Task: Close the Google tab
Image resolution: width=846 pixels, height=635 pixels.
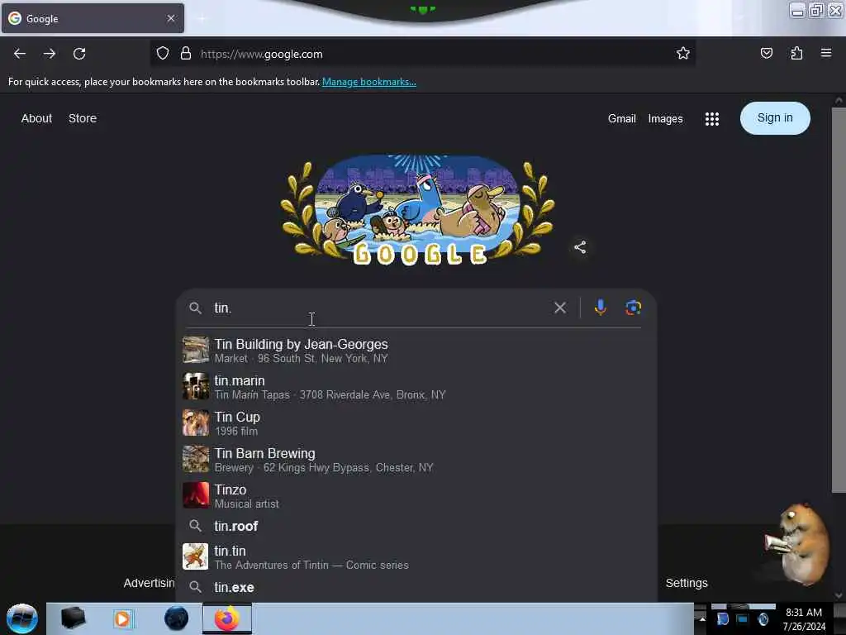Action: click(171, 18)
